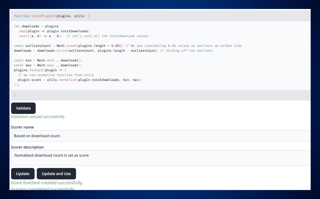The width and height of the screenshot is (320, 199).
Task: Place cursor on 'let downloads = plugins' line
Action: 36,26
